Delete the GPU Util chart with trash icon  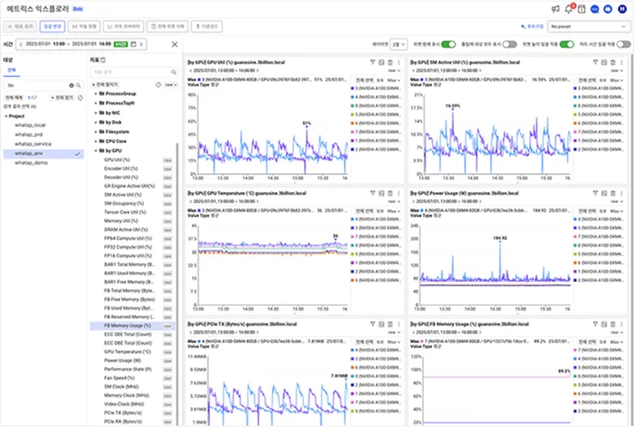tap(390, 63)
